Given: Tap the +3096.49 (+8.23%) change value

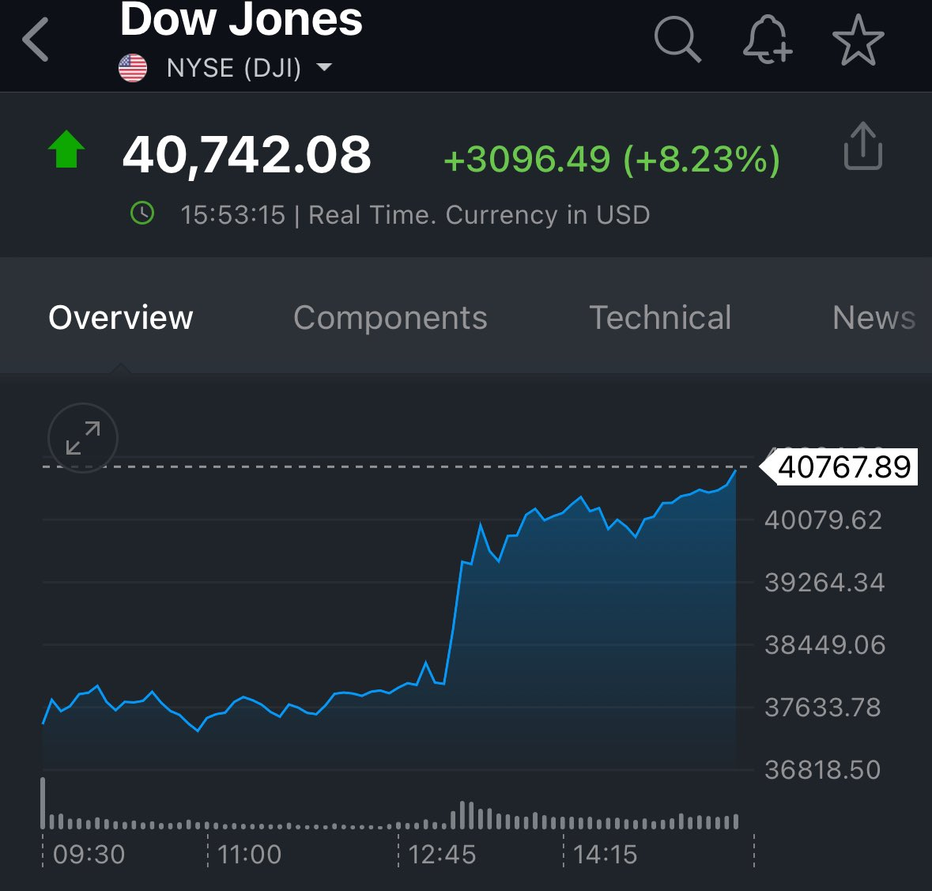Looking at the screenshot, I should [x=611, y=159].
